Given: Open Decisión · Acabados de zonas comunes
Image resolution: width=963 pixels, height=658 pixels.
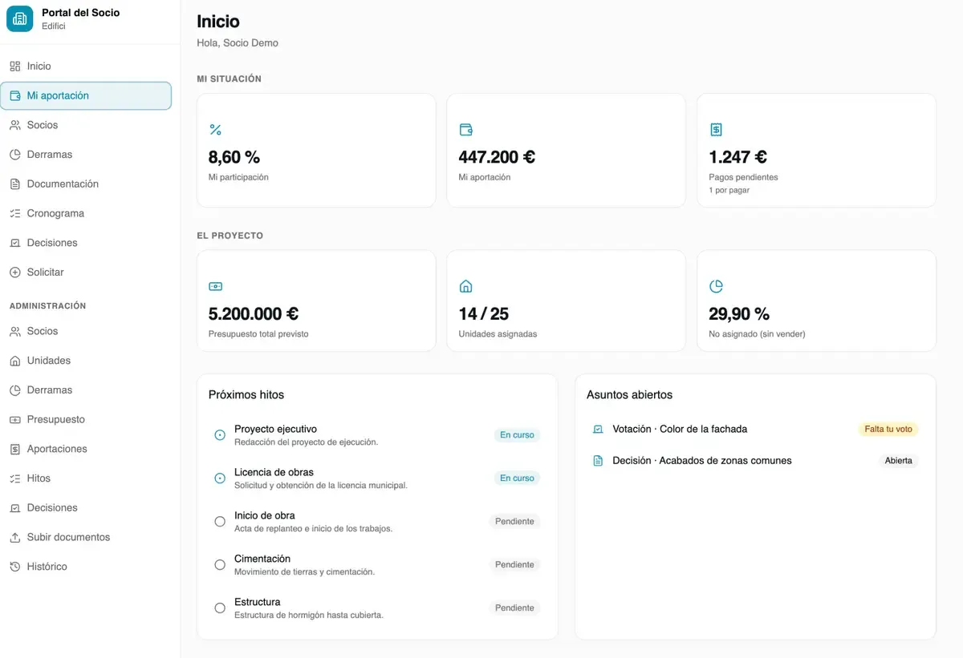Looking at the screenshot, I should pyautogui.click(x=755, y=461).
